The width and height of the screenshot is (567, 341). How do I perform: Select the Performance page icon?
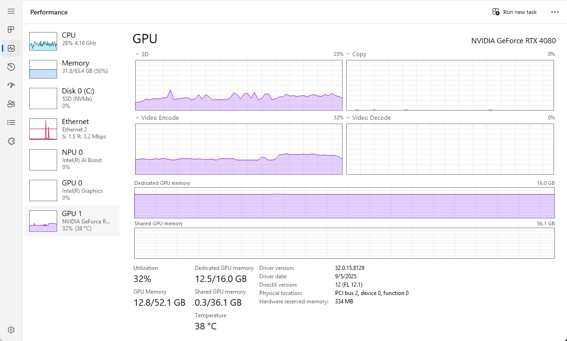coord(11,48)
